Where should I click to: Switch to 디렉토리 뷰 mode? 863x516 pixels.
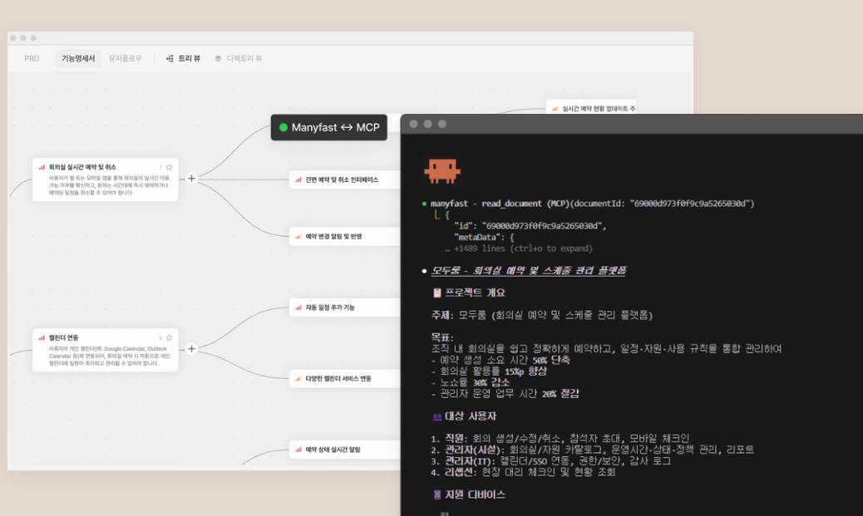click(x=239, y=58)
